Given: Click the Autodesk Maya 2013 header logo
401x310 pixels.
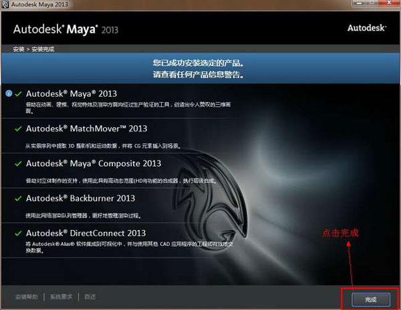Looking at the screenshot, I should (65, 29).
